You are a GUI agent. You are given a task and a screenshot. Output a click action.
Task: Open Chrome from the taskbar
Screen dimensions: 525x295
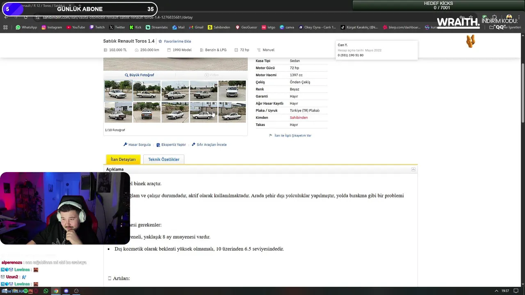pos(56,291)
